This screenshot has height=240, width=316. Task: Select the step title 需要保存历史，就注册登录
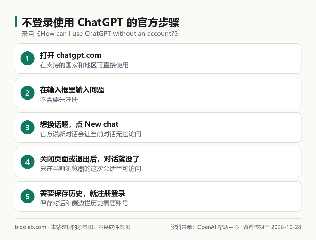coord(83,193)
